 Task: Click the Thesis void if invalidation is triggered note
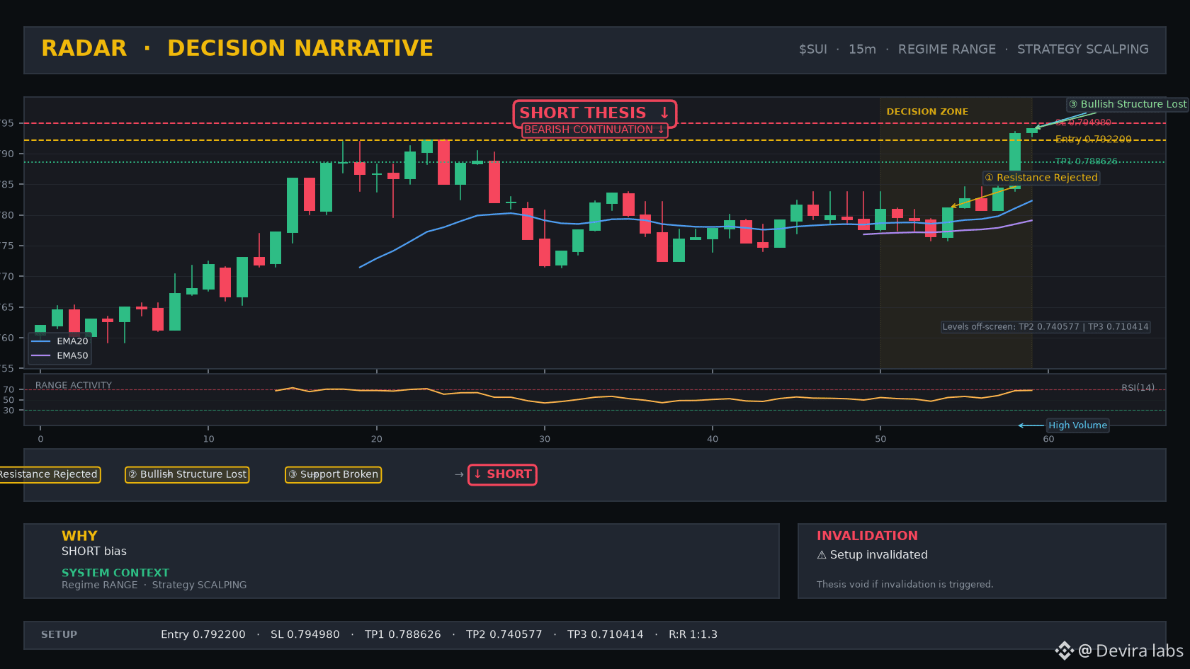(905, 584)
